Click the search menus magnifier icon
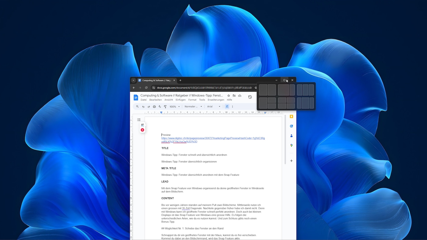This screenshot has height=240, width=427. 137,107
